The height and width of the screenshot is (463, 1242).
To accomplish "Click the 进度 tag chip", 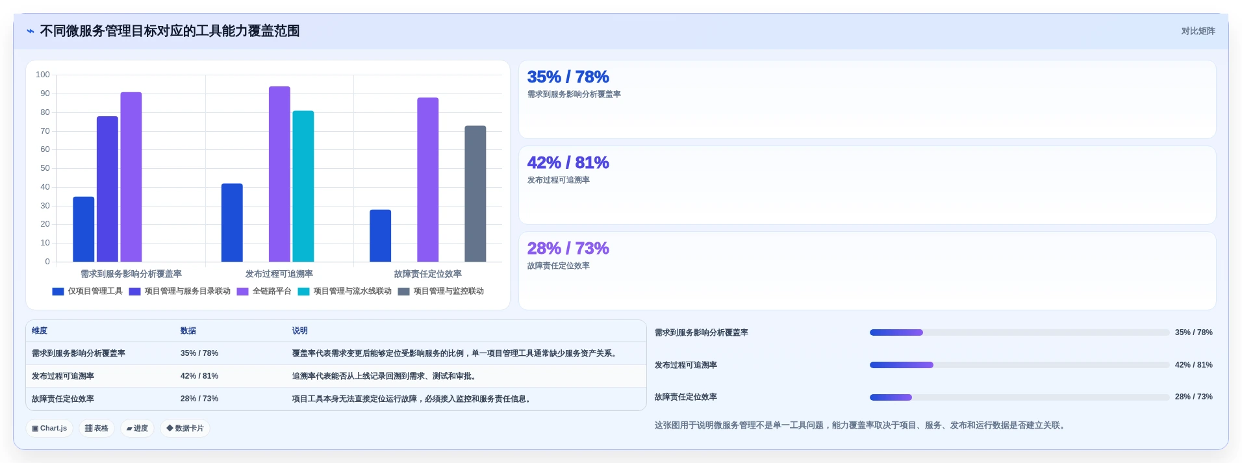I will click(x=137, y=429).
